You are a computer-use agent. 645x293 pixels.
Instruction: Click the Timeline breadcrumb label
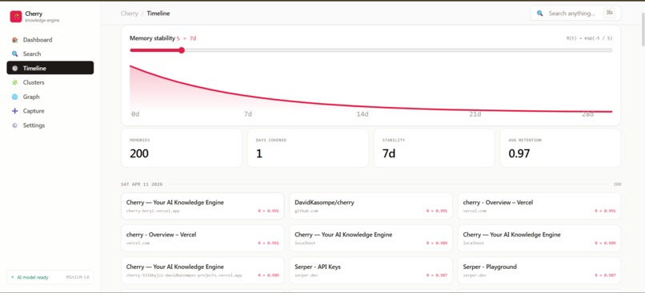158,13
